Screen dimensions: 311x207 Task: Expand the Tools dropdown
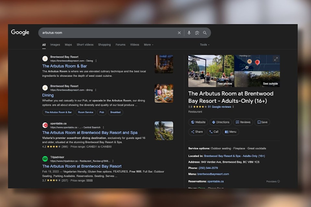click(204, 45)
